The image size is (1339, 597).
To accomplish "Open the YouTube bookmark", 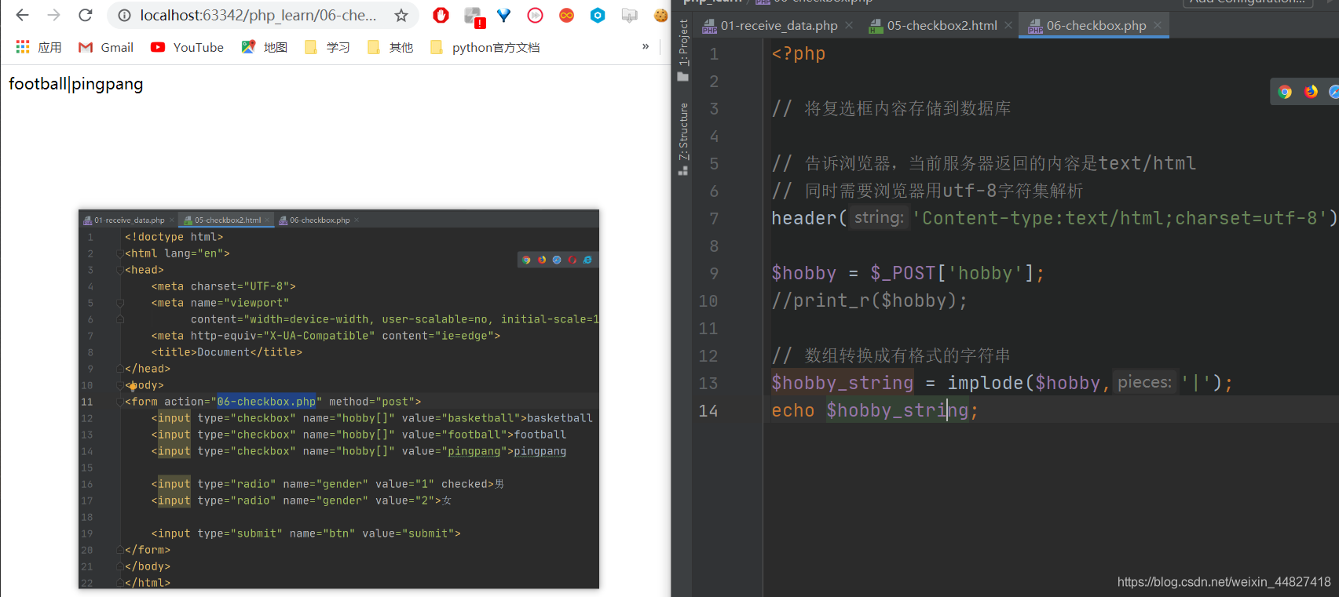I will (x=187, y=47).
